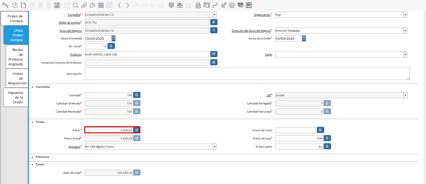Click the undo arrow in the toolbar

coord(5,5)
